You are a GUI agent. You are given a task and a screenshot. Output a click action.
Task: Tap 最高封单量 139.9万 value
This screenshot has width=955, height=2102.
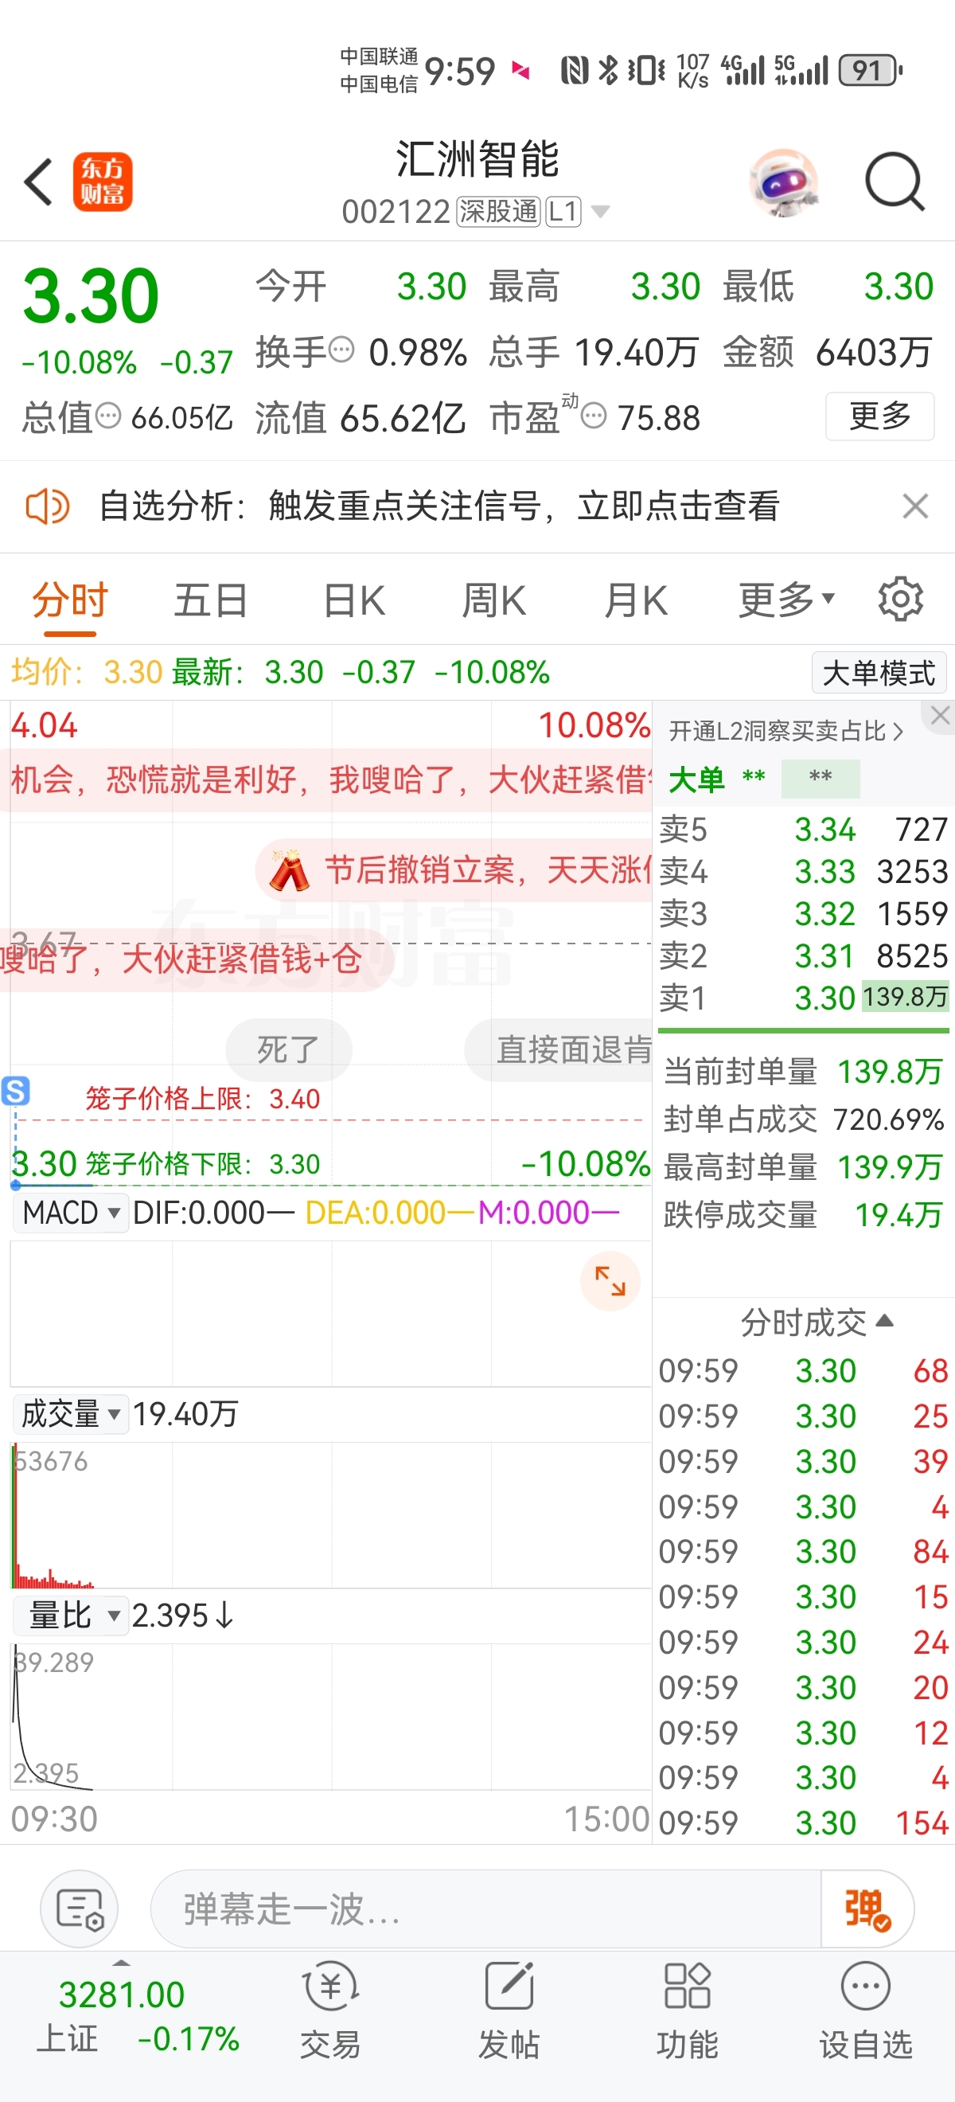tap(891, 1167)
